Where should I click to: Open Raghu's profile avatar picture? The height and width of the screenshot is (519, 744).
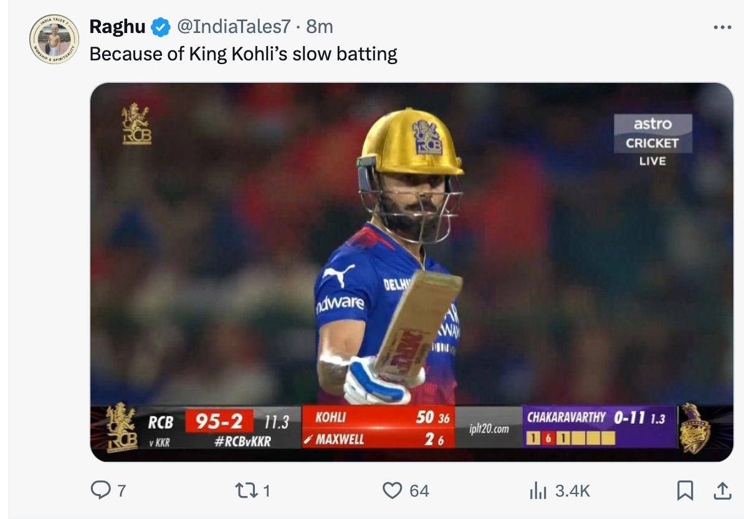[x=54, y=39]
